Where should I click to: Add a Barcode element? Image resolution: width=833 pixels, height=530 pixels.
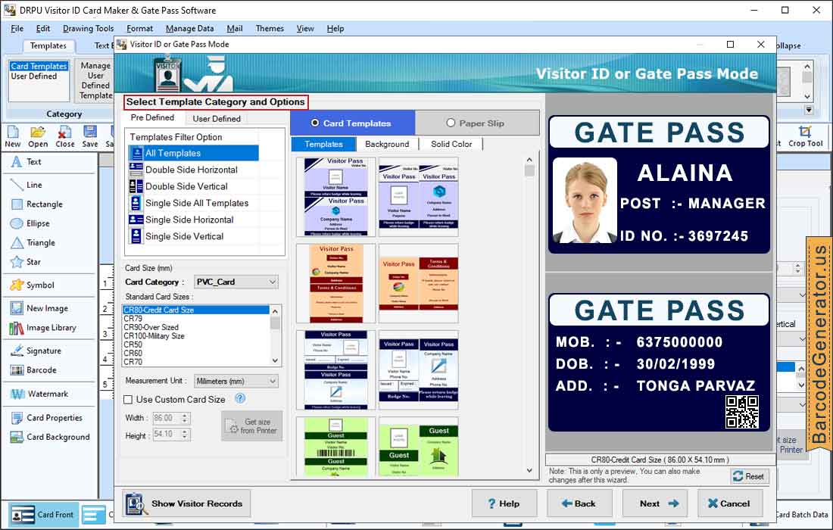tap(34, 370)
